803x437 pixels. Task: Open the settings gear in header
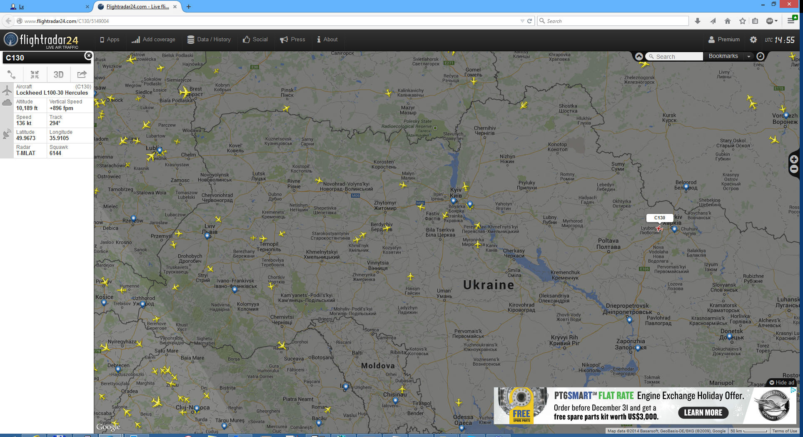(753, 40)
